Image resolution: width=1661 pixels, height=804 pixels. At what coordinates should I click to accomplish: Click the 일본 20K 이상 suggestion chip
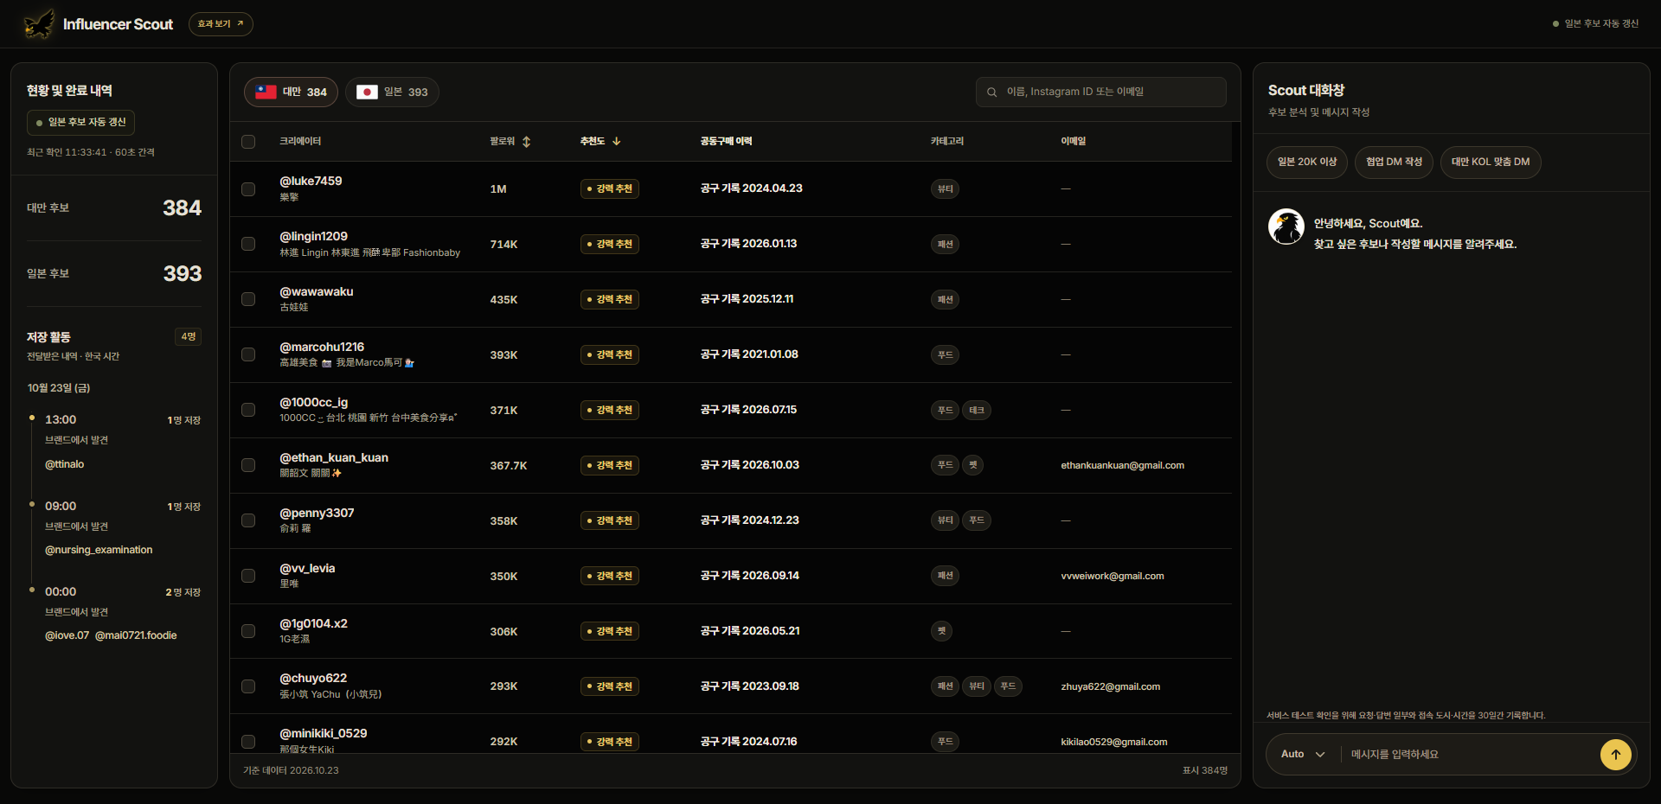1306,162
